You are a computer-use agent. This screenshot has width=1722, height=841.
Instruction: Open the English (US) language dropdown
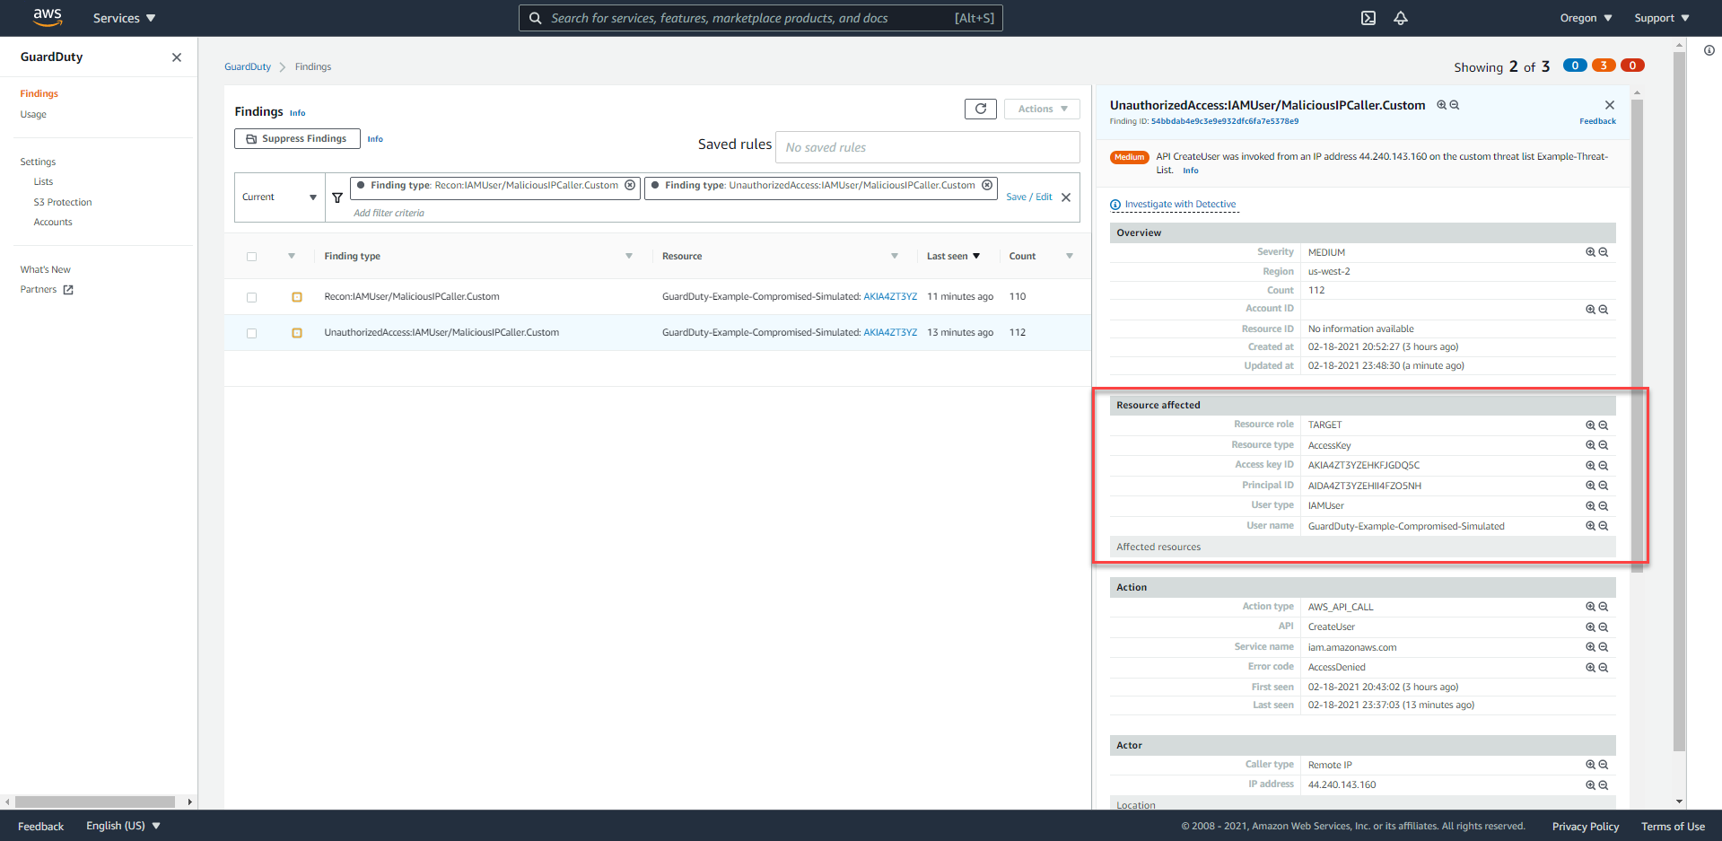(123, 826)
